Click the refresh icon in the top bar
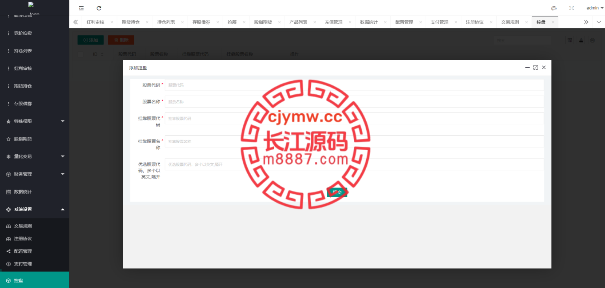 pyautogui.click(x=99, y=8)
